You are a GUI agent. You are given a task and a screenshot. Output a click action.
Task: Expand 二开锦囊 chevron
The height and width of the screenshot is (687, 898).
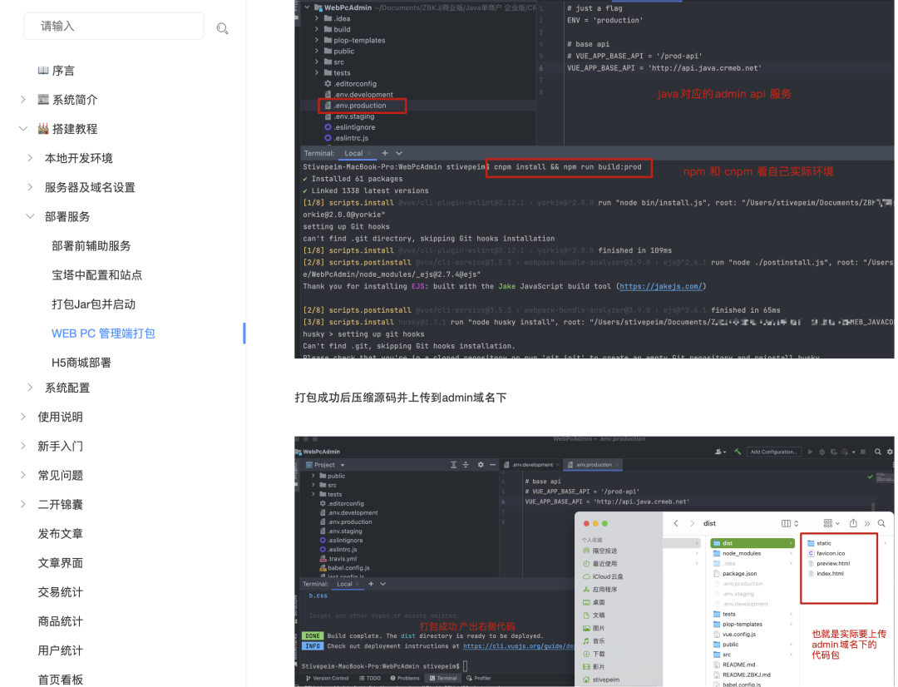pos(22,504)
